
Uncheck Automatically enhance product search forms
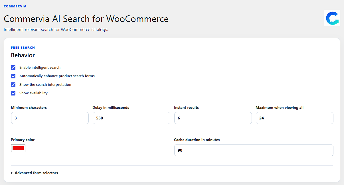(x=13, y=76)
